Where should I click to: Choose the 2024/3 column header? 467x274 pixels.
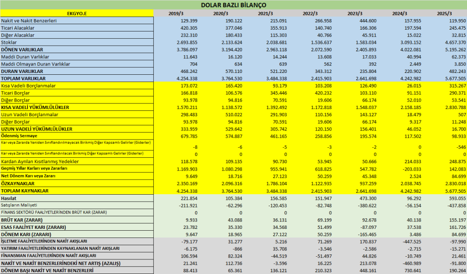pyautogui.click(x=400, y=13)
